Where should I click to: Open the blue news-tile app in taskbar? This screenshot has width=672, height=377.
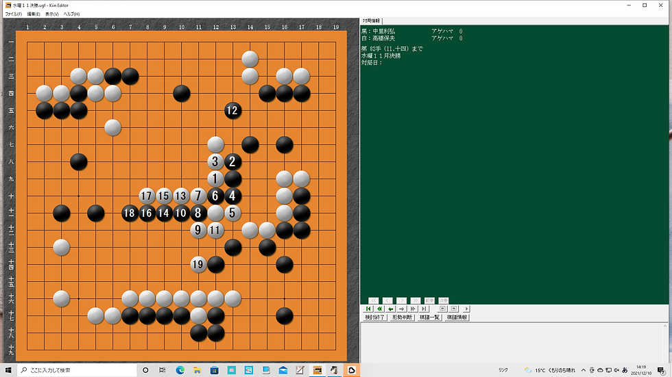pos(248,370)
